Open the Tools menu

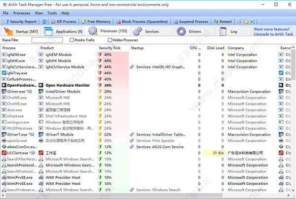point(52,13)
